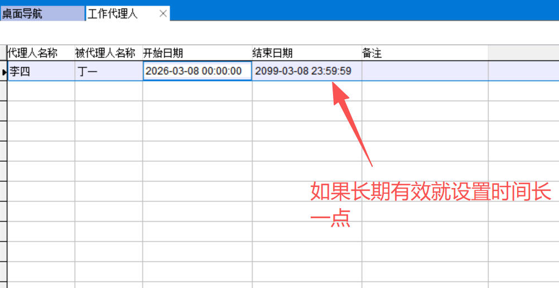This screenshot has width=559, height=288.
Task: Click empty 开始日期 cell in second row
Action: (x=197, y=91)
